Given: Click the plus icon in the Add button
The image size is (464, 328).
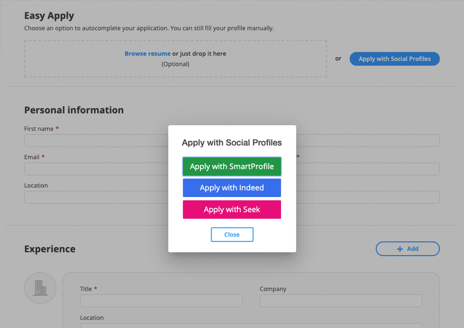Looking at the screenshot, I should pyautogui.click(x=400, y=249).
